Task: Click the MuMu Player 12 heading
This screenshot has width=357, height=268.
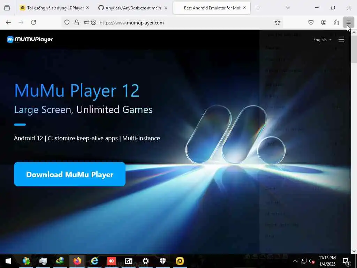Action: click(x=77, y=91)
